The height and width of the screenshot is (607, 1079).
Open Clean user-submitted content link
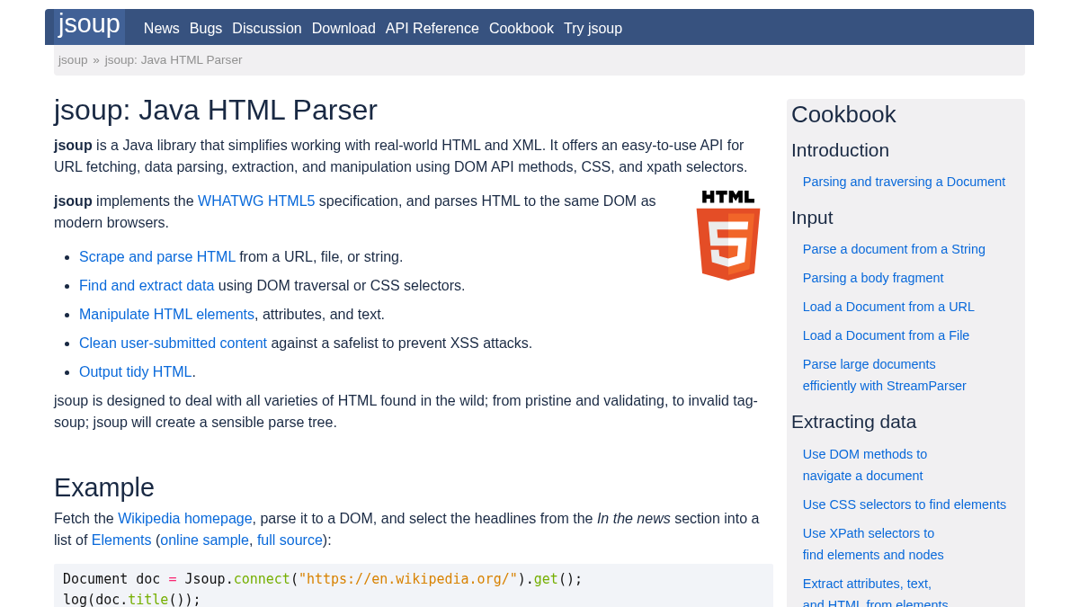pyautogui.click(x=173, y=344)
